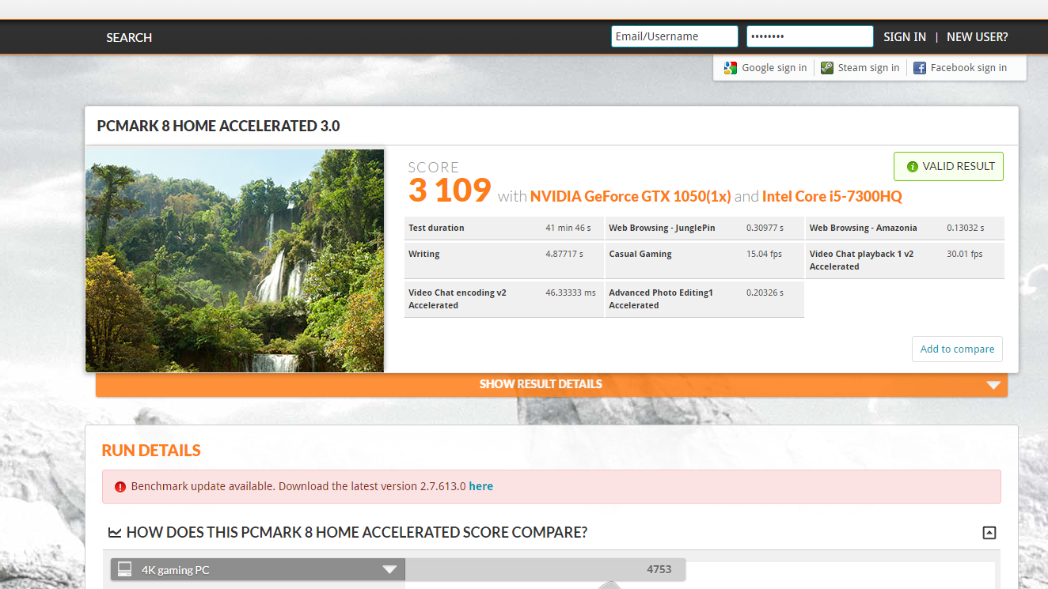
Task: Click the Facebook sign in icon
Action: coord(920,68)
